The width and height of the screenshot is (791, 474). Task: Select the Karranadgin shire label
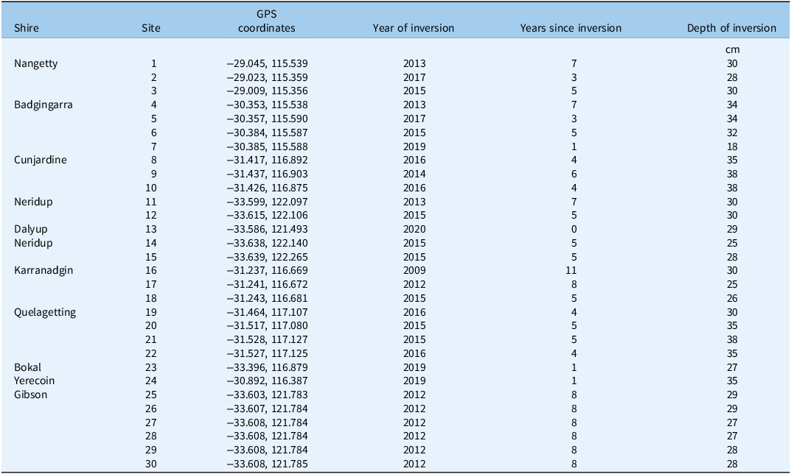pyautogui.click(x=43, y=271)
